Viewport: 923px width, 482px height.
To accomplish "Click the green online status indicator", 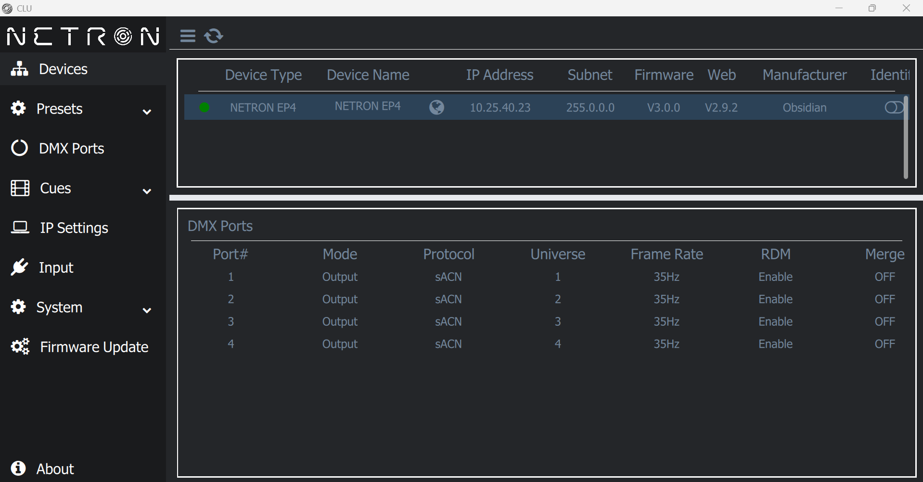I will [205, 107].
